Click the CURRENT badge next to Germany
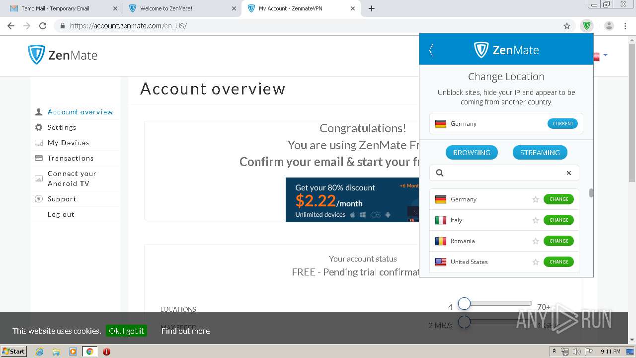 click(562, 124)
